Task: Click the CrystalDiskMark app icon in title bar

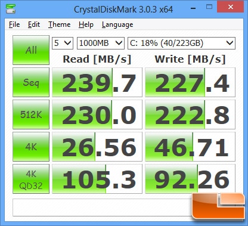Action: (11, 9)
